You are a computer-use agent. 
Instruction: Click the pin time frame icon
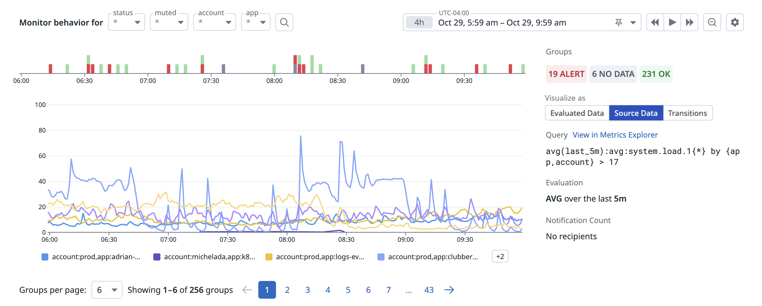click(619, 22)
